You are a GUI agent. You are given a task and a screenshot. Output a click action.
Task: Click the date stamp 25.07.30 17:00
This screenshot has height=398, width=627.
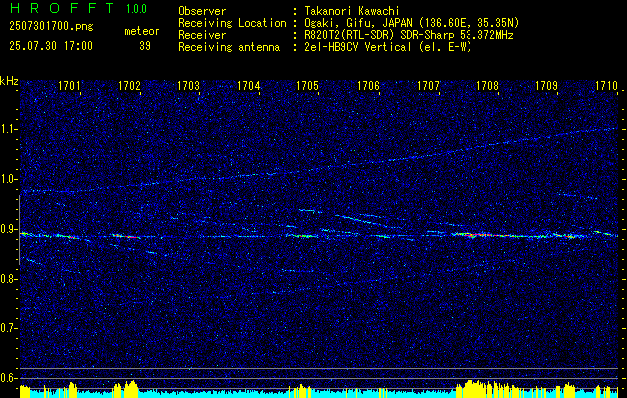tap(51, 46)
